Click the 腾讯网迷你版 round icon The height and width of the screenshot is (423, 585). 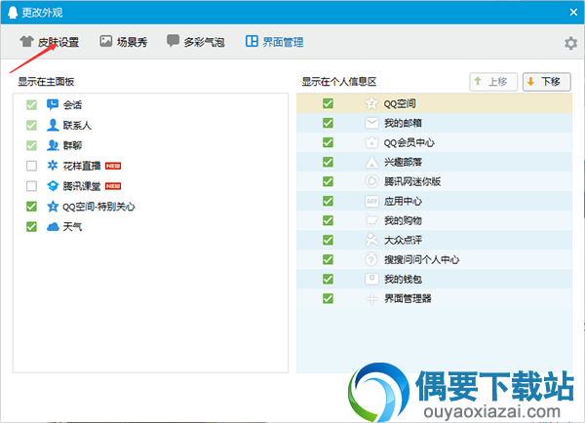coord(371,181)
